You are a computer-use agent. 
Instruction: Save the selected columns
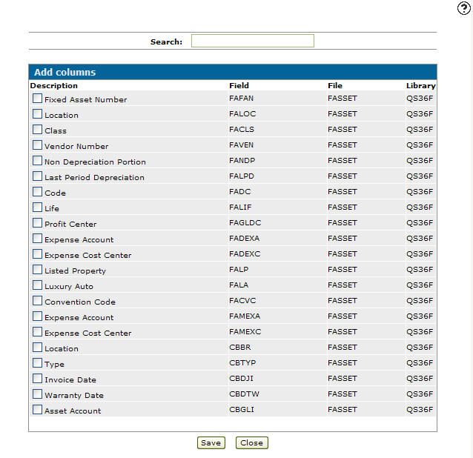point(211,442)
